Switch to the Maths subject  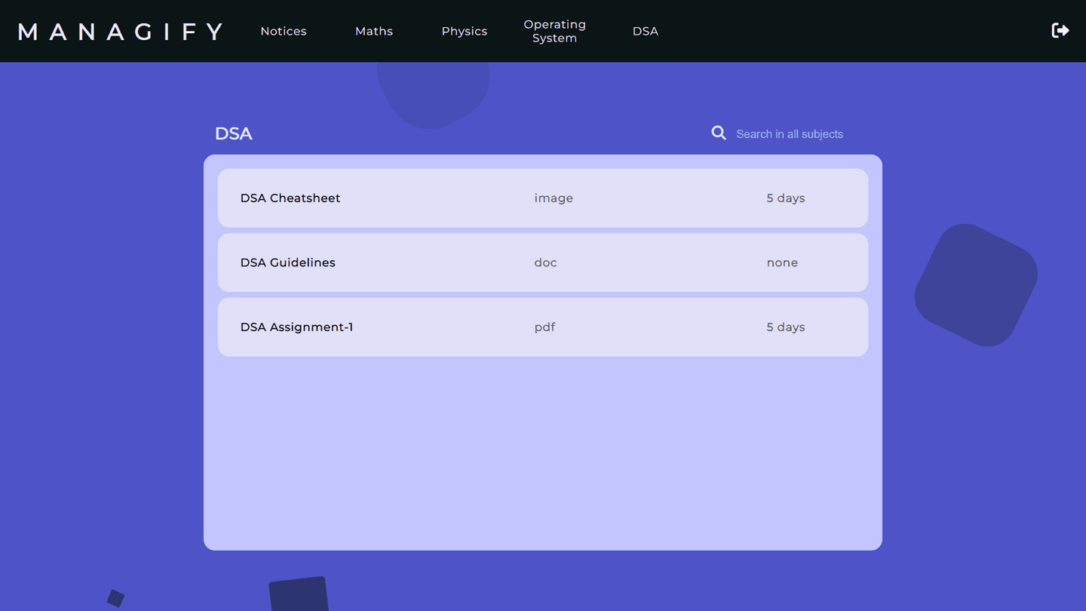374,31
